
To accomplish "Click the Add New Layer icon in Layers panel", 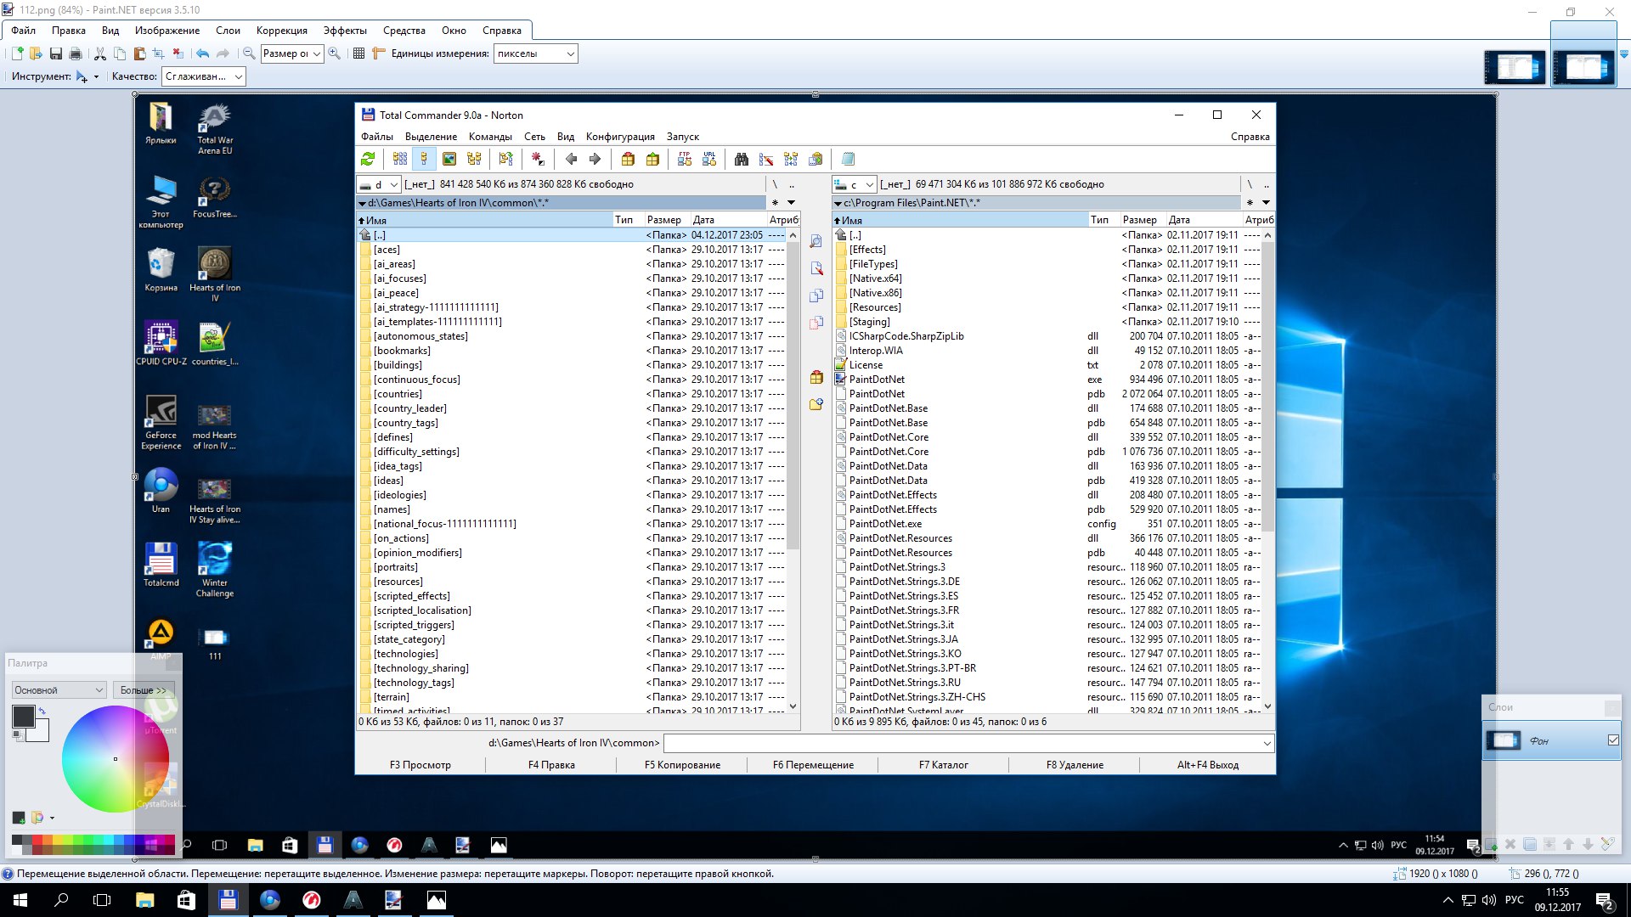I will [x=1492, y=845].
